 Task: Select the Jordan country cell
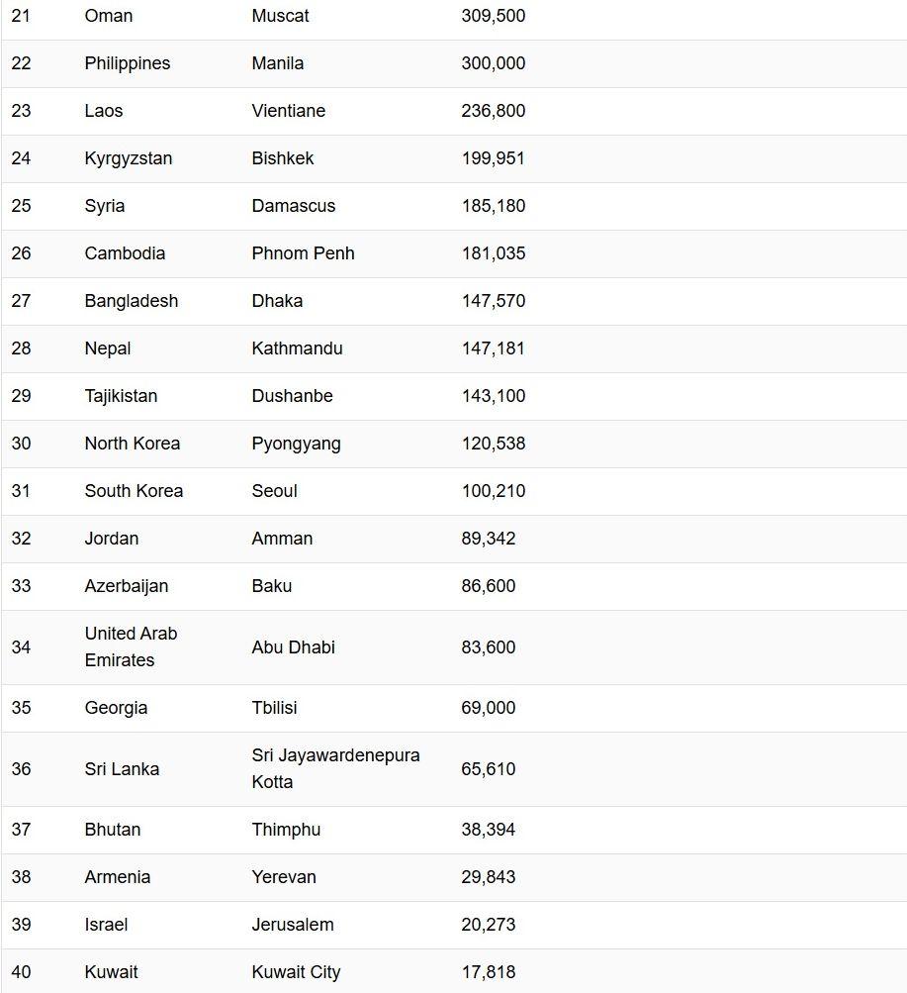click(x=112, y=539)
